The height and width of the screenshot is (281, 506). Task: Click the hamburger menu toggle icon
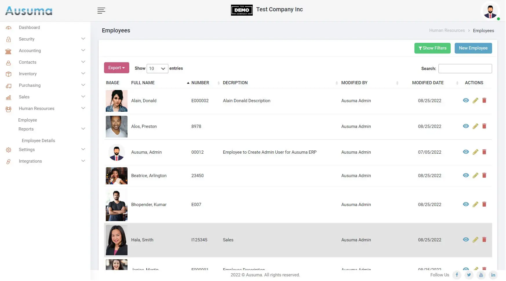tap(101, 11)
